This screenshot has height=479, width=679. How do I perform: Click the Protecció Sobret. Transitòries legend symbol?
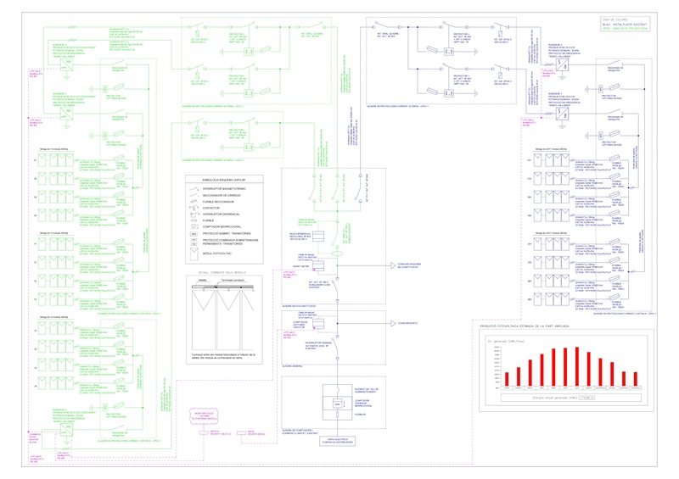[194, 234]
